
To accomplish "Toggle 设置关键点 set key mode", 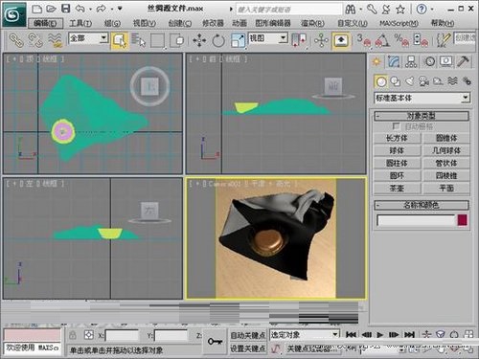I will coord(248,348).
